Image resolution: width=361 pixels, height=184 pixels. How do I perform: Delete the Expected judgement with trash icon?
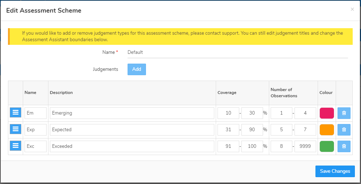tap(344, 130)
